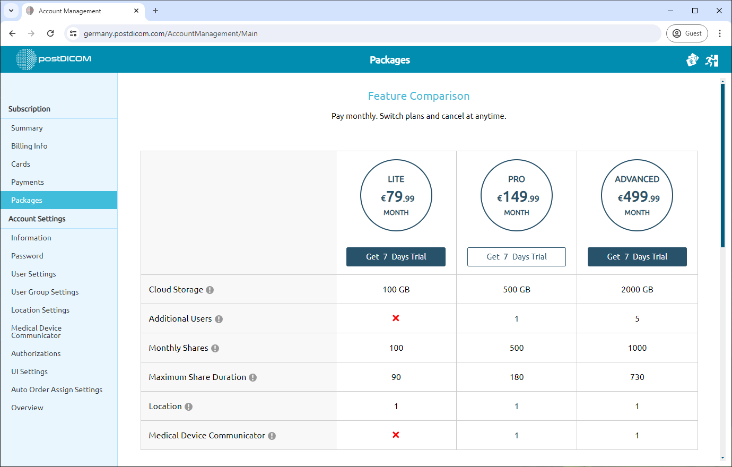Click Get 7 Days Trial for PRO plan
This screenshot has height=467, width=732.
click(x=516, y=257)
